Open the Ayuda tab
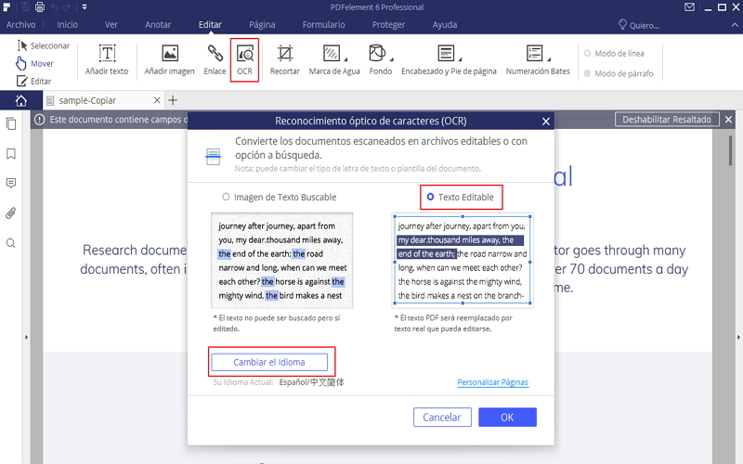 (x=445, y=25)
